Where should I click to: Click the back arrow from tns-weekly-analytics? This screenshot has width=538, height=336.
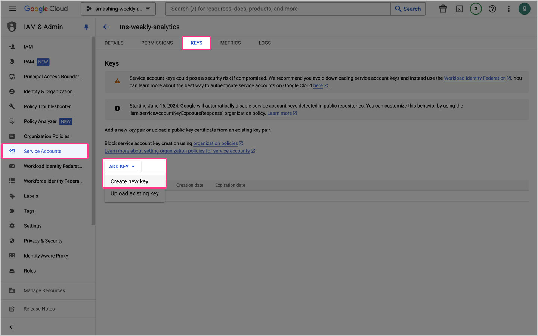106,27
